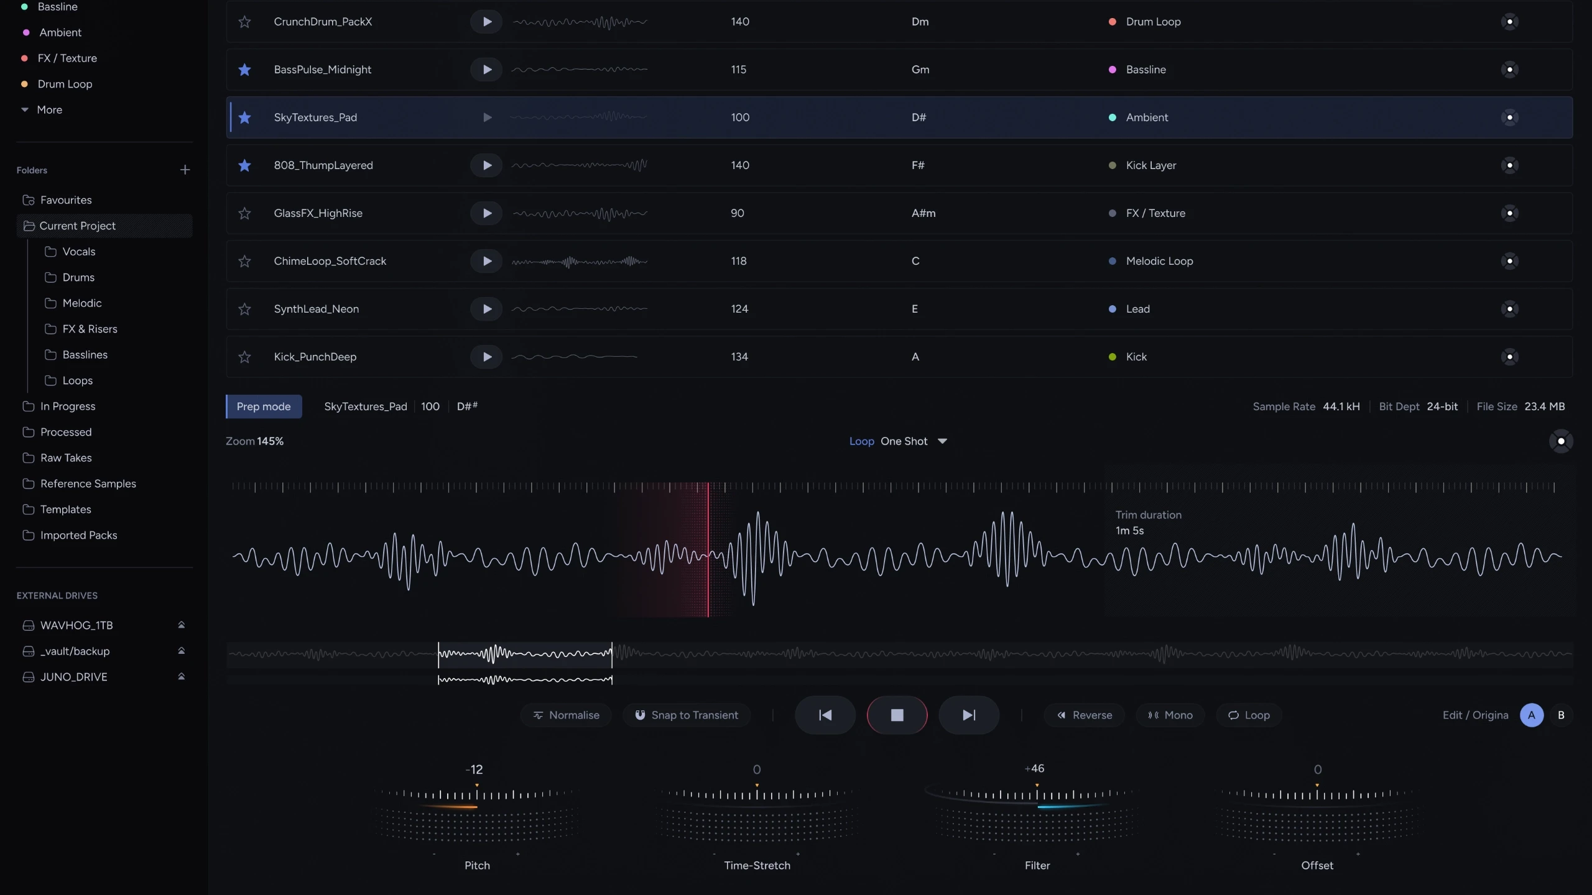Click the Filter dial
This screenshot has height=895, width=1592.
[1037, 814]
